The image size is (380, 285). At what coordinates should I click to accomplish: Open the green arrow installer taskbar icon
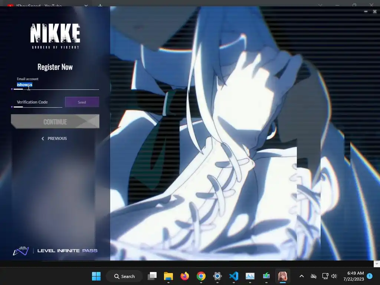tap(266, 276)
